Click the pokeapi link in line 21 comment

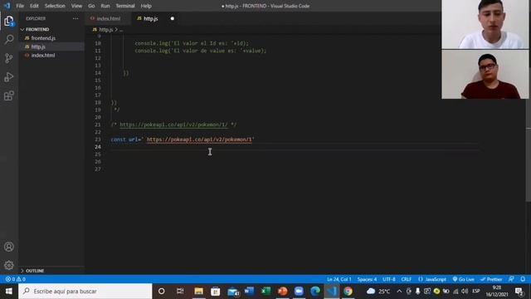coord(173,125)
